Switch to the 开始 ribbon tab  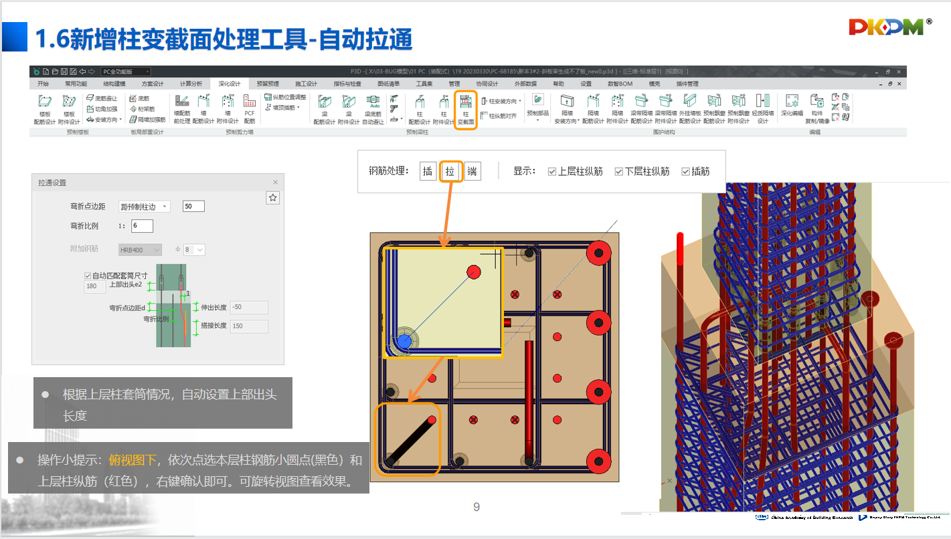click(x=44, y=84)
